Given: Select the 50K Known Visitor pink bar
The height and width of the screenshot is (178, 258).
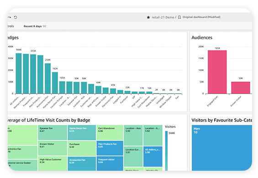Looking at the screenshot, I should [241, 87].
